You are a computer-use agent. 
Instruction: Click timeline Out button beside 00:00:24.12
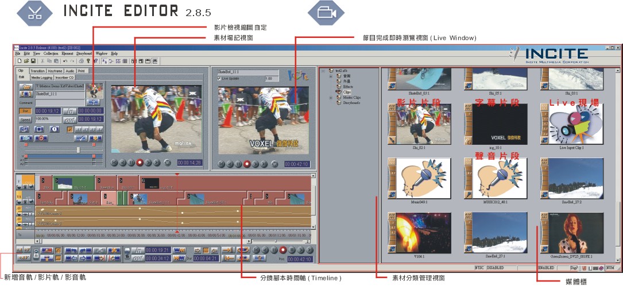138,258
